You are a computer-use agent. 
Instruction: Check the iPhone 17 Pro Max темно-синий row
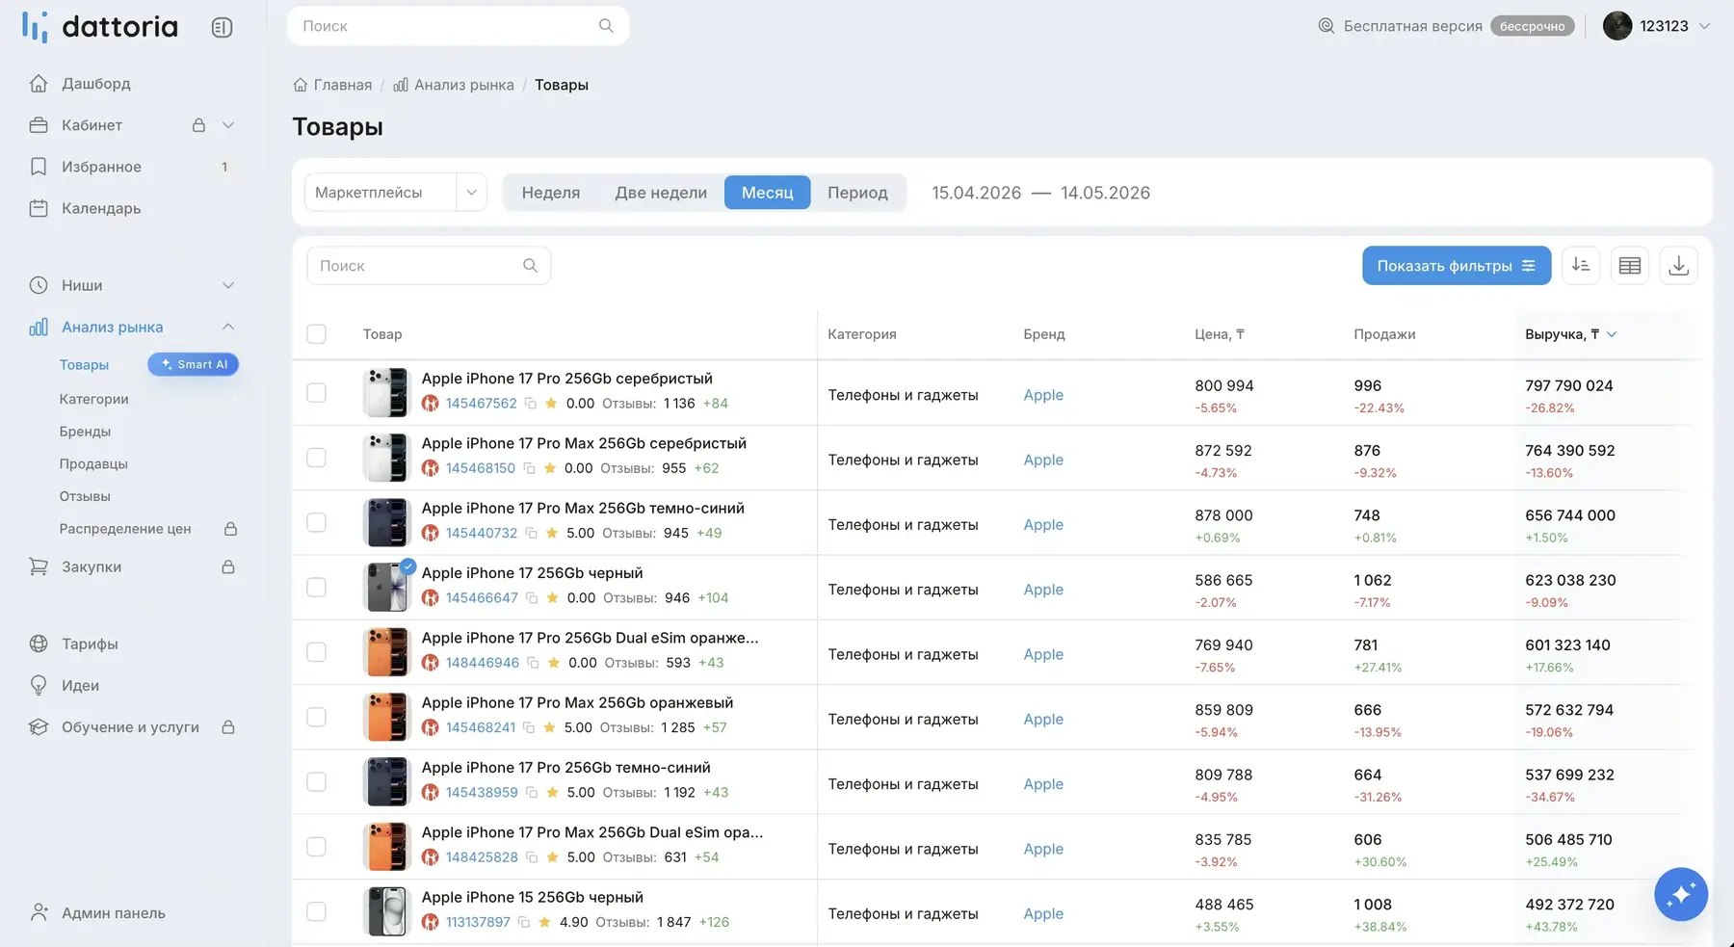[316, 522]
